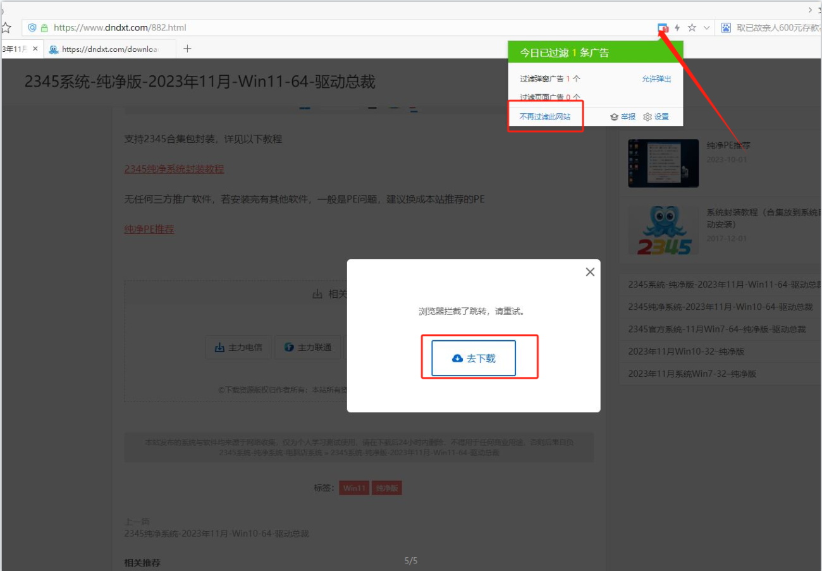
Task: Click the 纯净版 tag
Action: (x=386, y=488)
